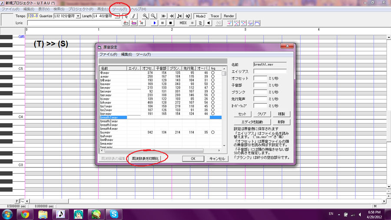Click the first envelope/pitch tool icon
This screenshot has width=391, height=220.
click(x=230, y=23)
